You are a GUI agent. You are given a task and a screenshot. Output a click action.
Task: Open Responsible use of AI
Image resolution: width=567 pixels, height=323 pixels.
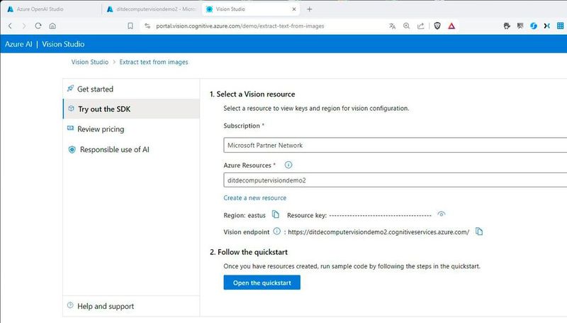coord(131,150)
